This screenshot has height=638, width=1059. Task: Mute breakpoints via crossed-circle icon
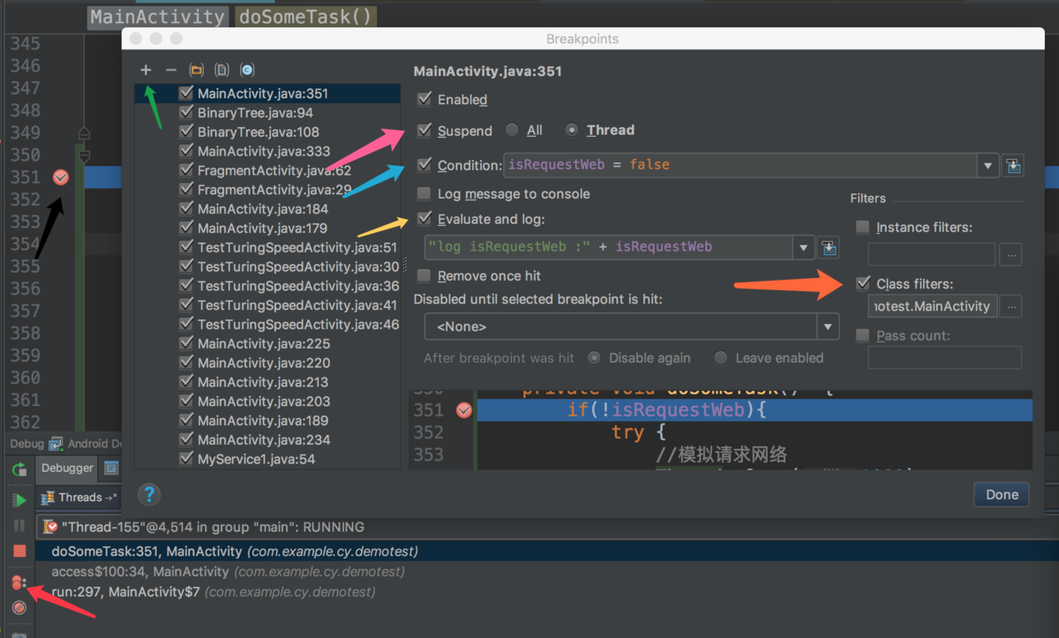coord(18,608)
